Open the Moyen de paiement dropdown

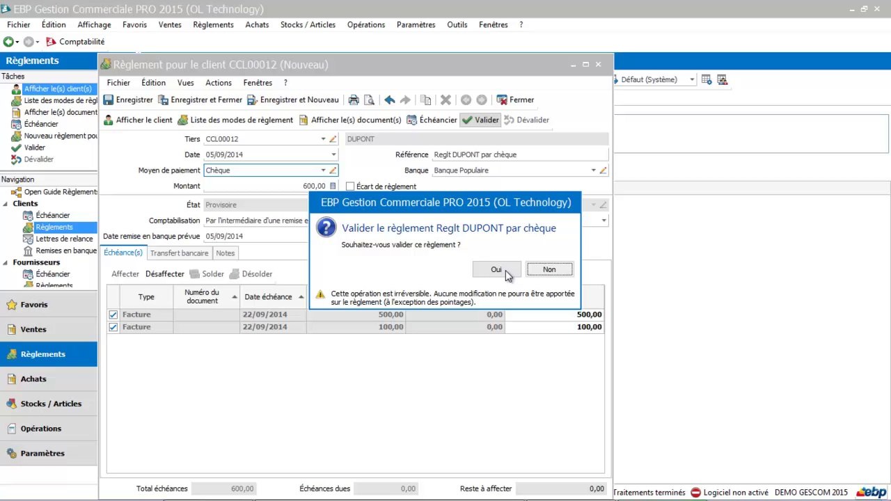point(323,170)
